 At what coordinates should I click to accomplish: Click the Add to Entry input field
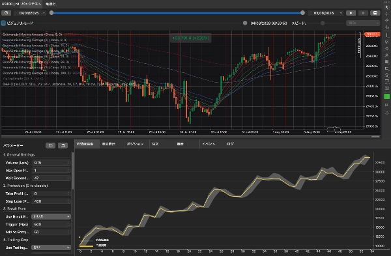[51, 232]
